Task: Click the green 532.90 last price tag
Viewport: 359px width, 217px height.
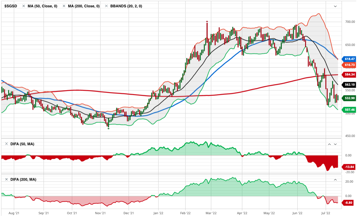Action: click(x=349, y=98)
